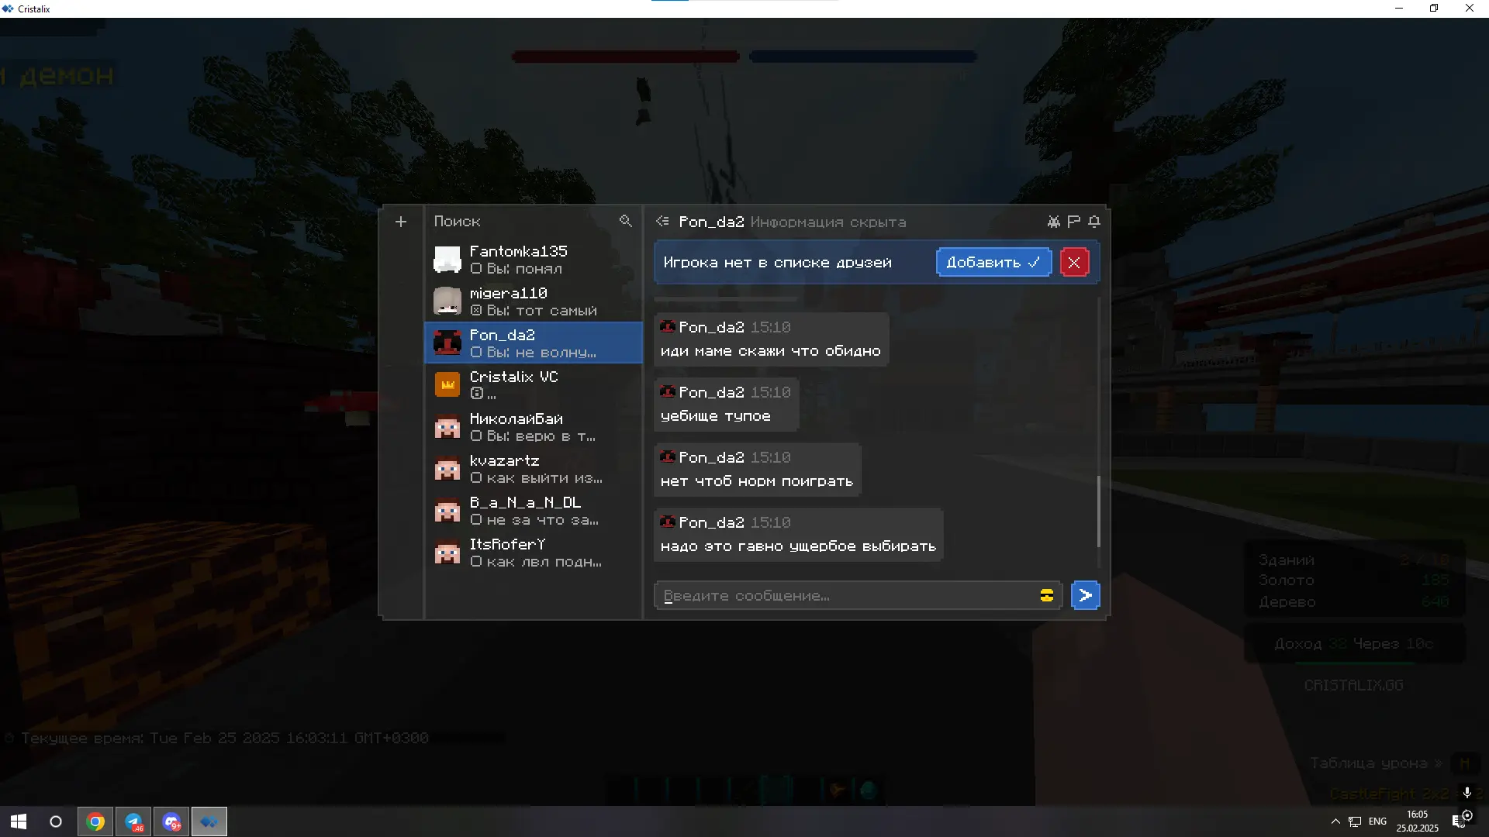Click the blue send message arrow button
The image size is (1489, 837).
tap(1086, 595)
